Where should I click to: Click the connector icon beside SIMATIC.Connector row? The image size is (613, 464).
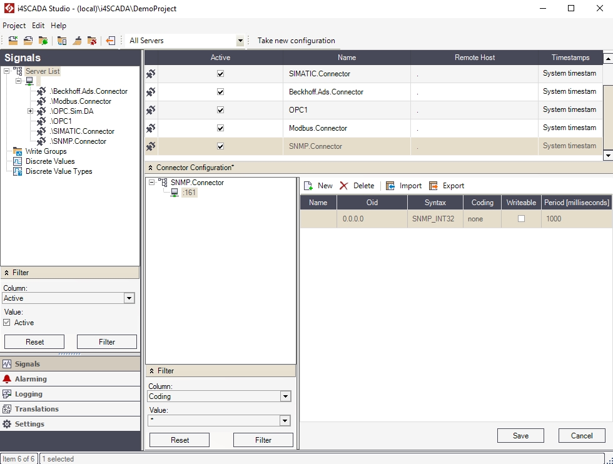pos(151,74)
